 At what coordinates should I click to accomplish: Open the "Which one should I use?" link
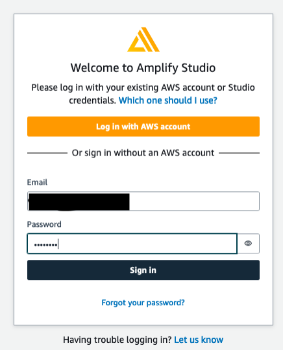[x=168, y=100]
